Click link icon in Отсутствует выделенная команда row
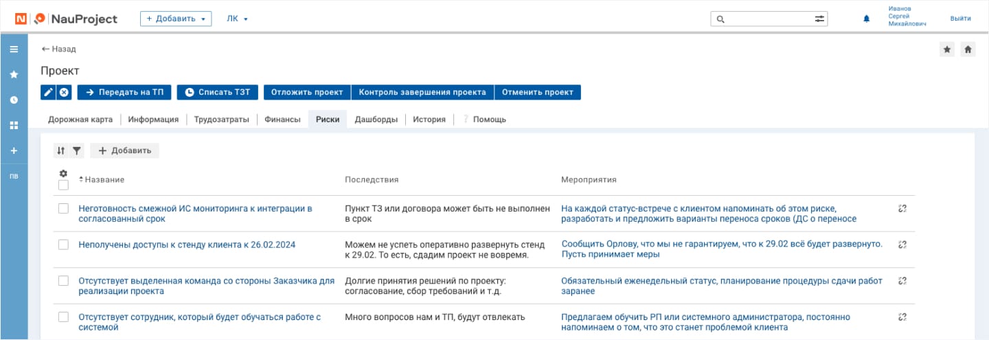 pos(902,280)
